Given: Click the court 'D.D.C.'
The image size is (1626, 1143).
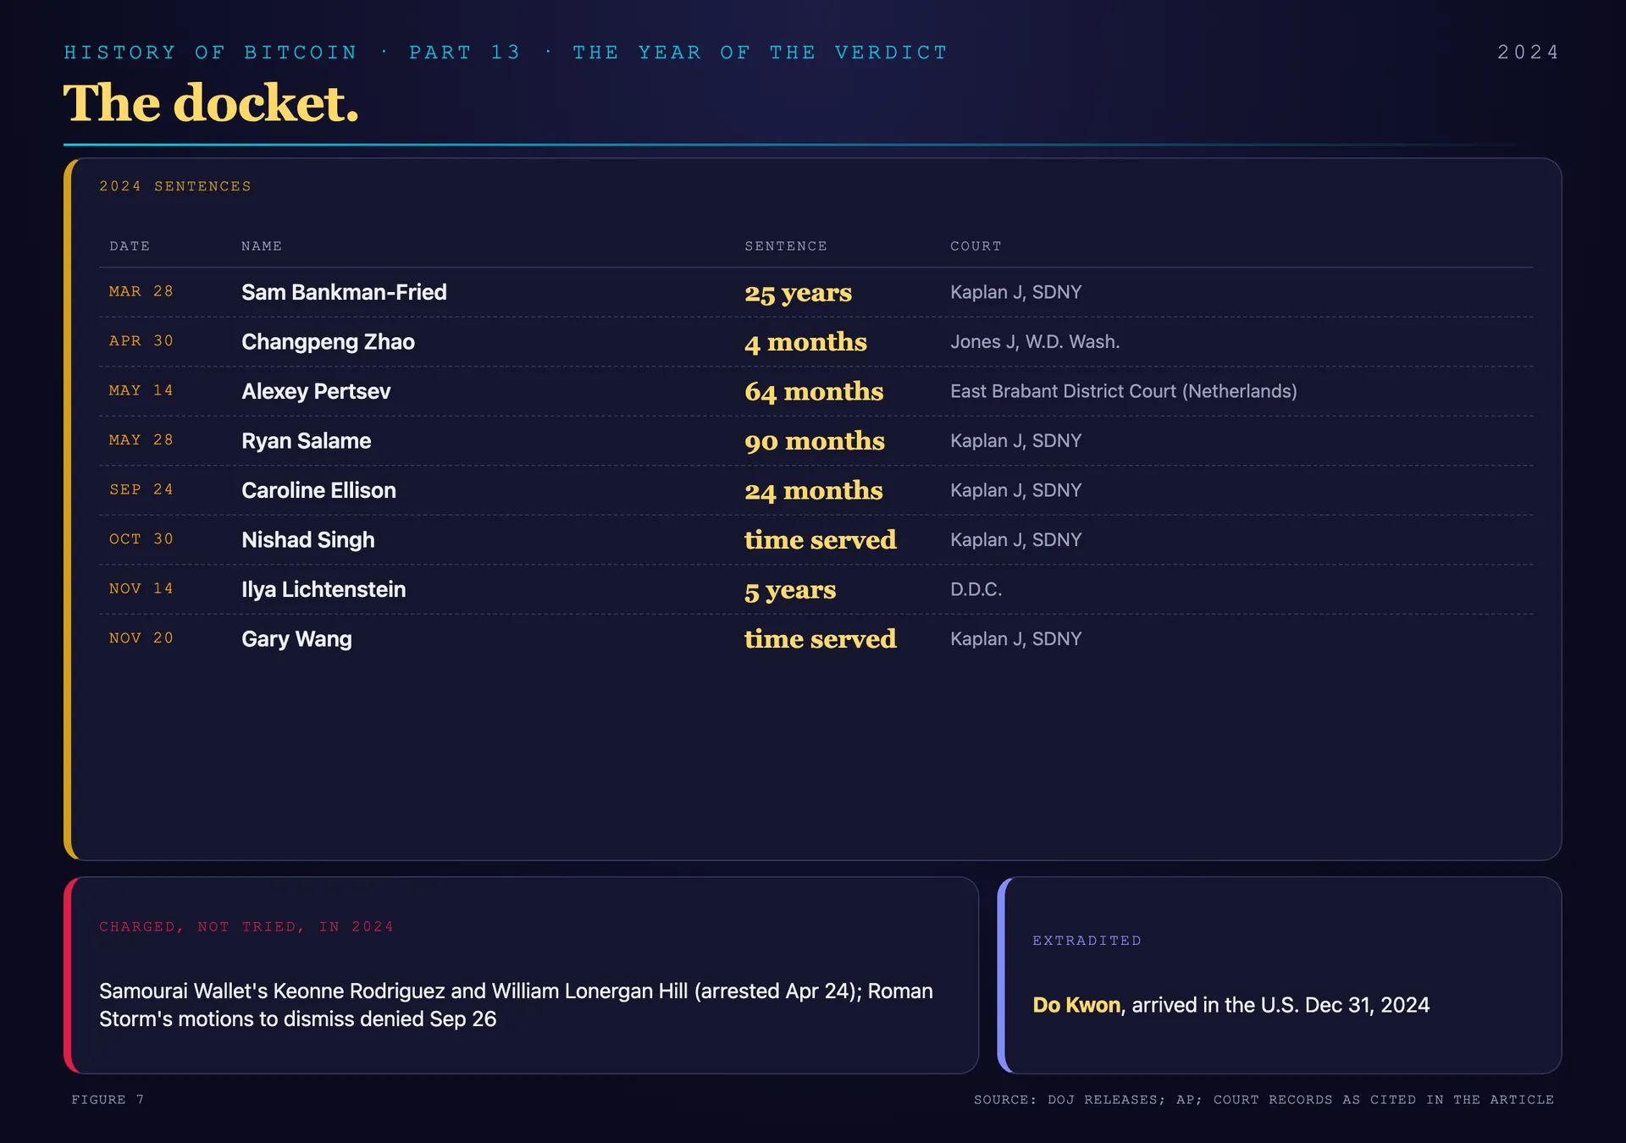Looking at the screenshot, I should pos(976,589).
